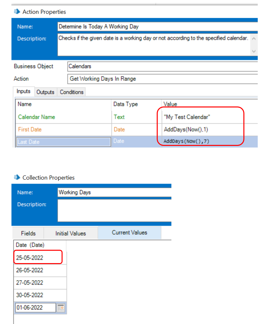Open the Fields tab

tap(28, 233)
